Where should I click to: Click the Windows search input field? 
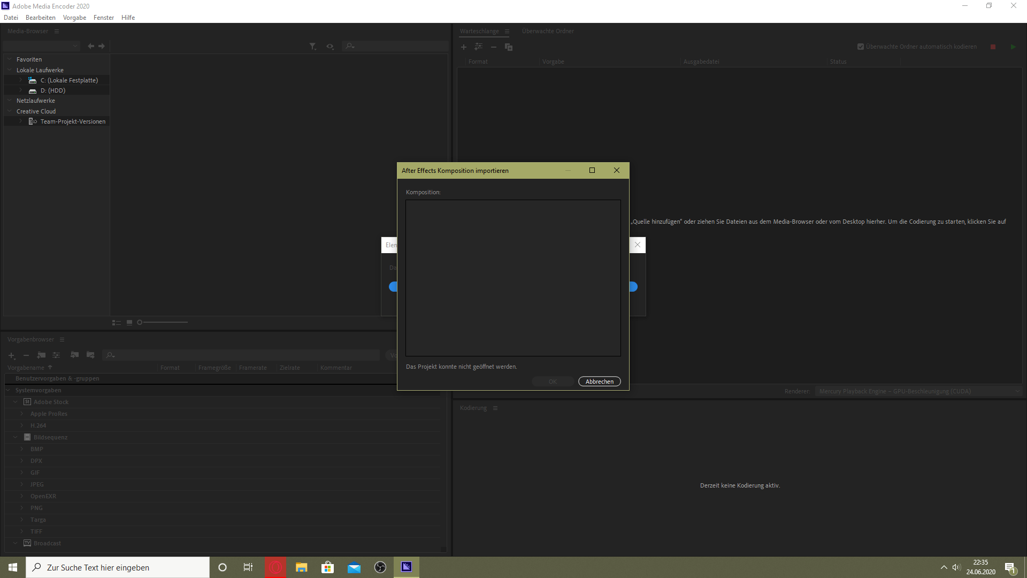118,567
